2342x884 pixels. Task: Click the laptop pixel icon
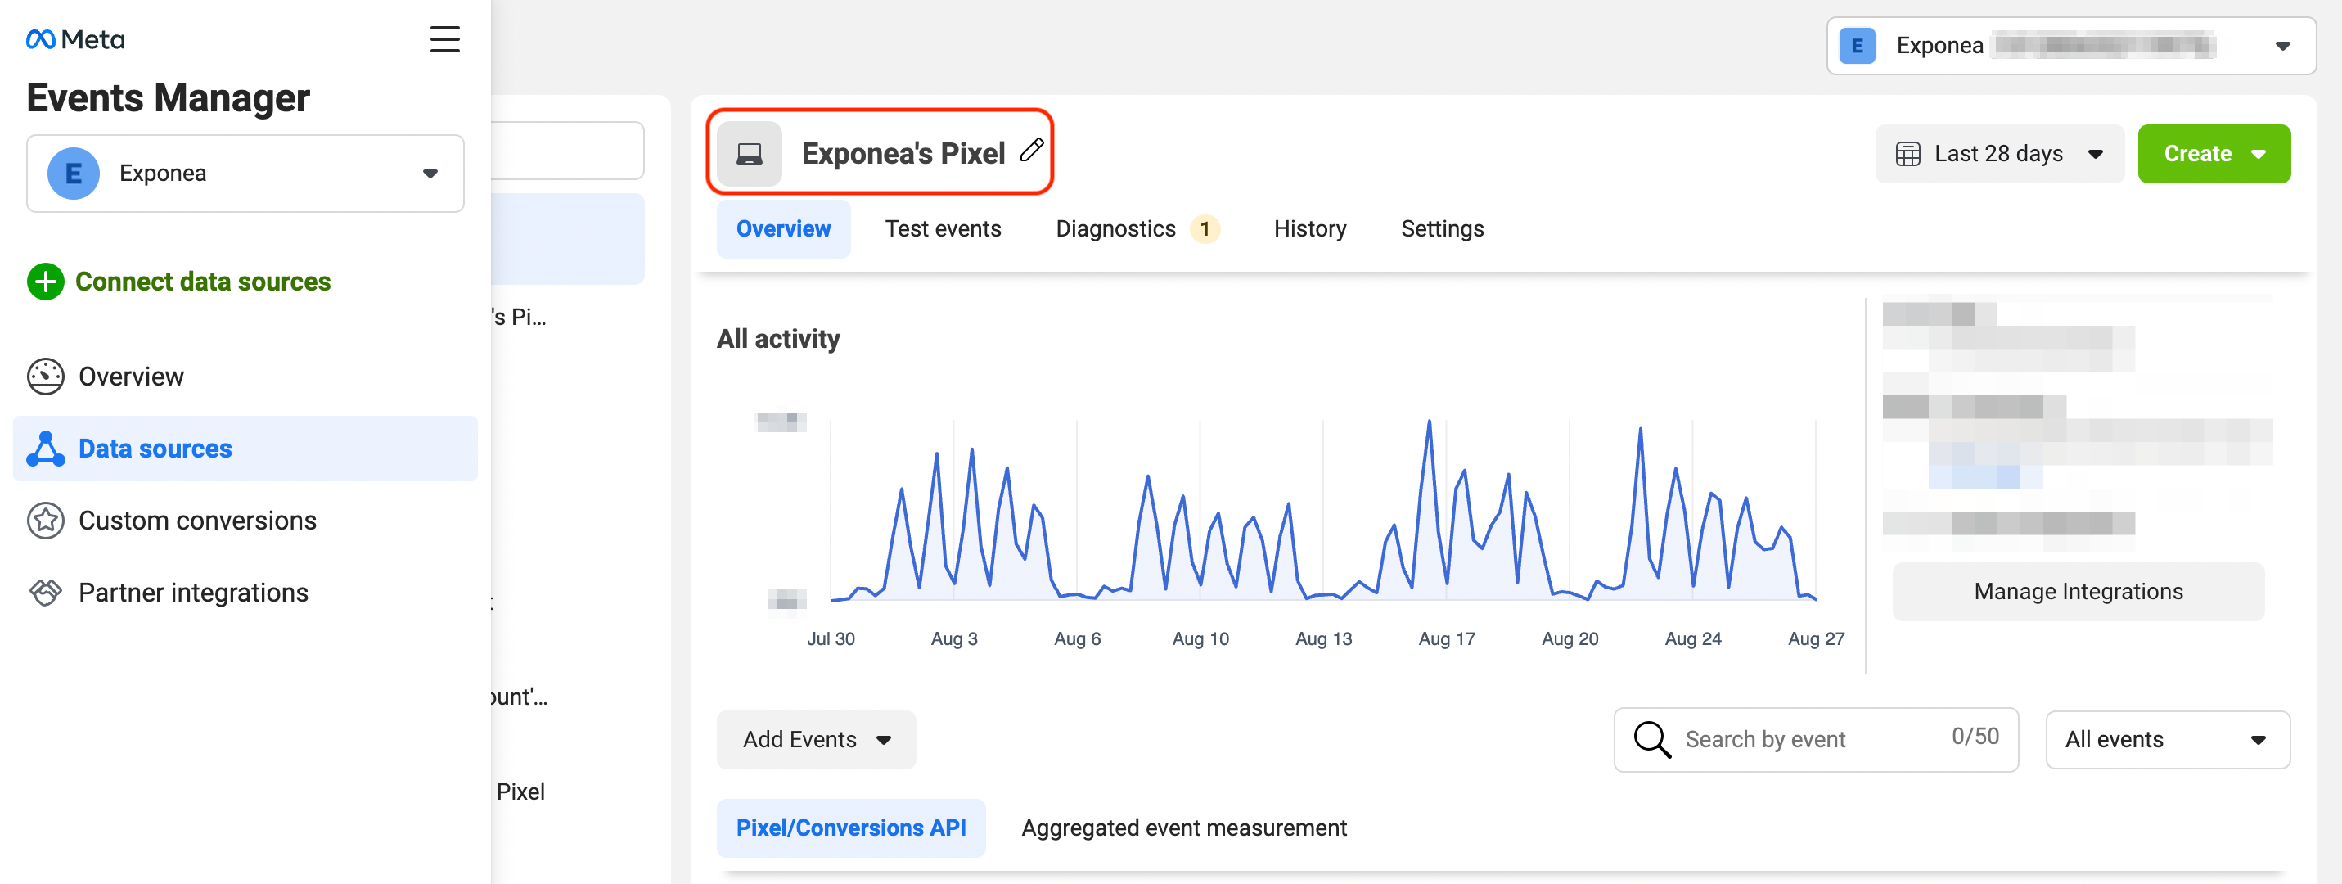point(749,154)
